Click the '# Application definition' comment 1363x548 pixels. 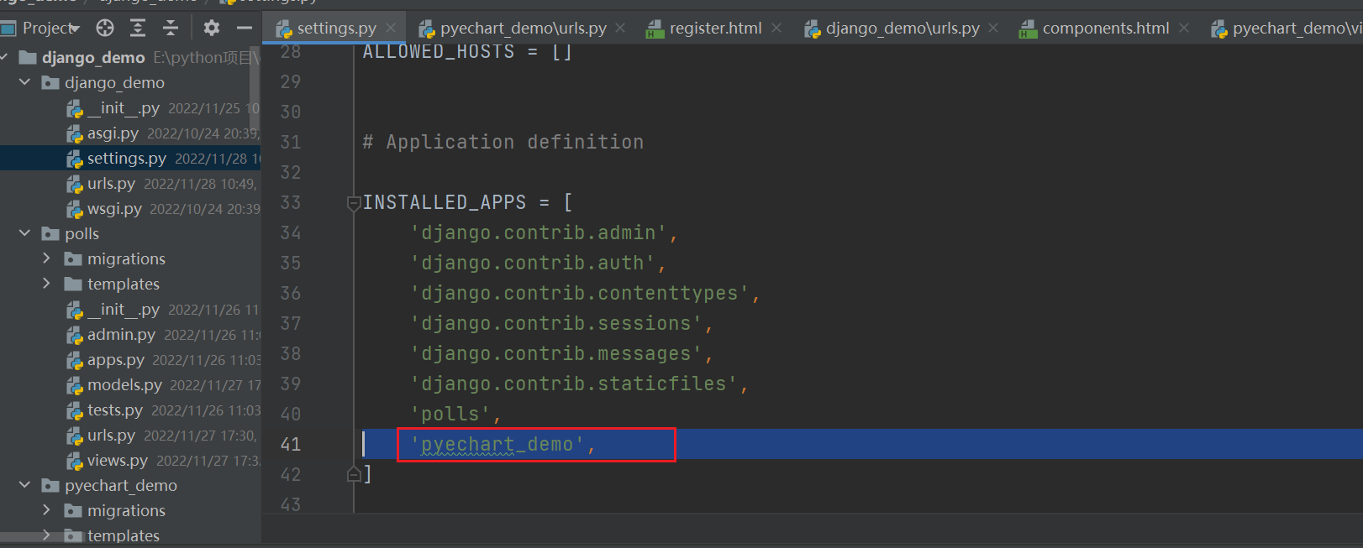[x=503, y=142]
